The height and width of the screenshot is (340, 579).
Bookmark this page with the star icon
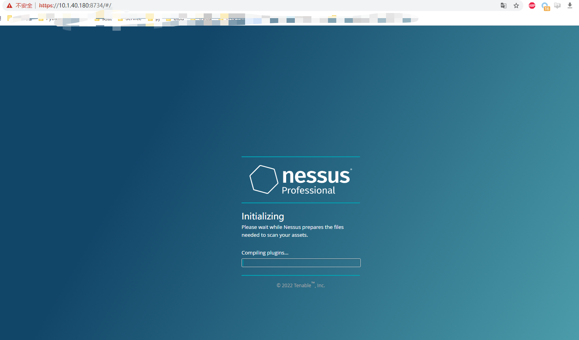tap(516, 6)
